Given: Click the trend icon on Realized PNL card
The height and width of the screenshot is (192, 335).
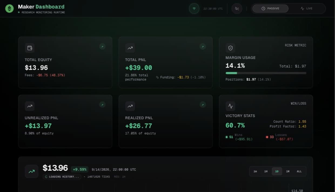Looking at the screenshot, I should point(130,106).
